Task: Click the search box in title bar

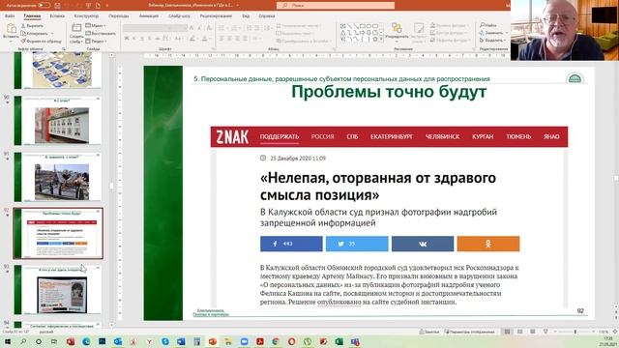Action: (x=336, y=6)
